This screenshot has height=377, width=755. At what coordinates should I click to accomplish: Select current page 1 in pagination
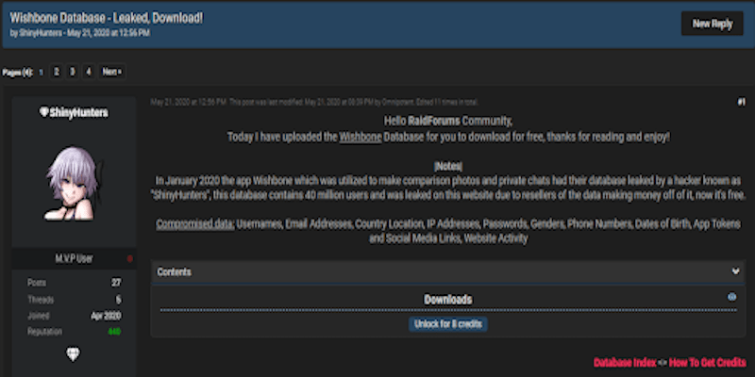pyautogui.click(x=41, y=73)
